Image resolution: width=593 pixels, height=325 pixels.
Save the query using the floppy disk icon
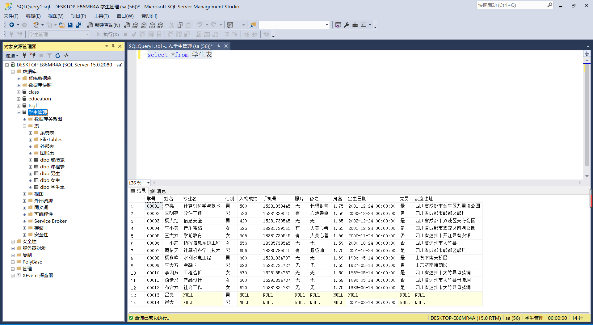coord(70,25)
